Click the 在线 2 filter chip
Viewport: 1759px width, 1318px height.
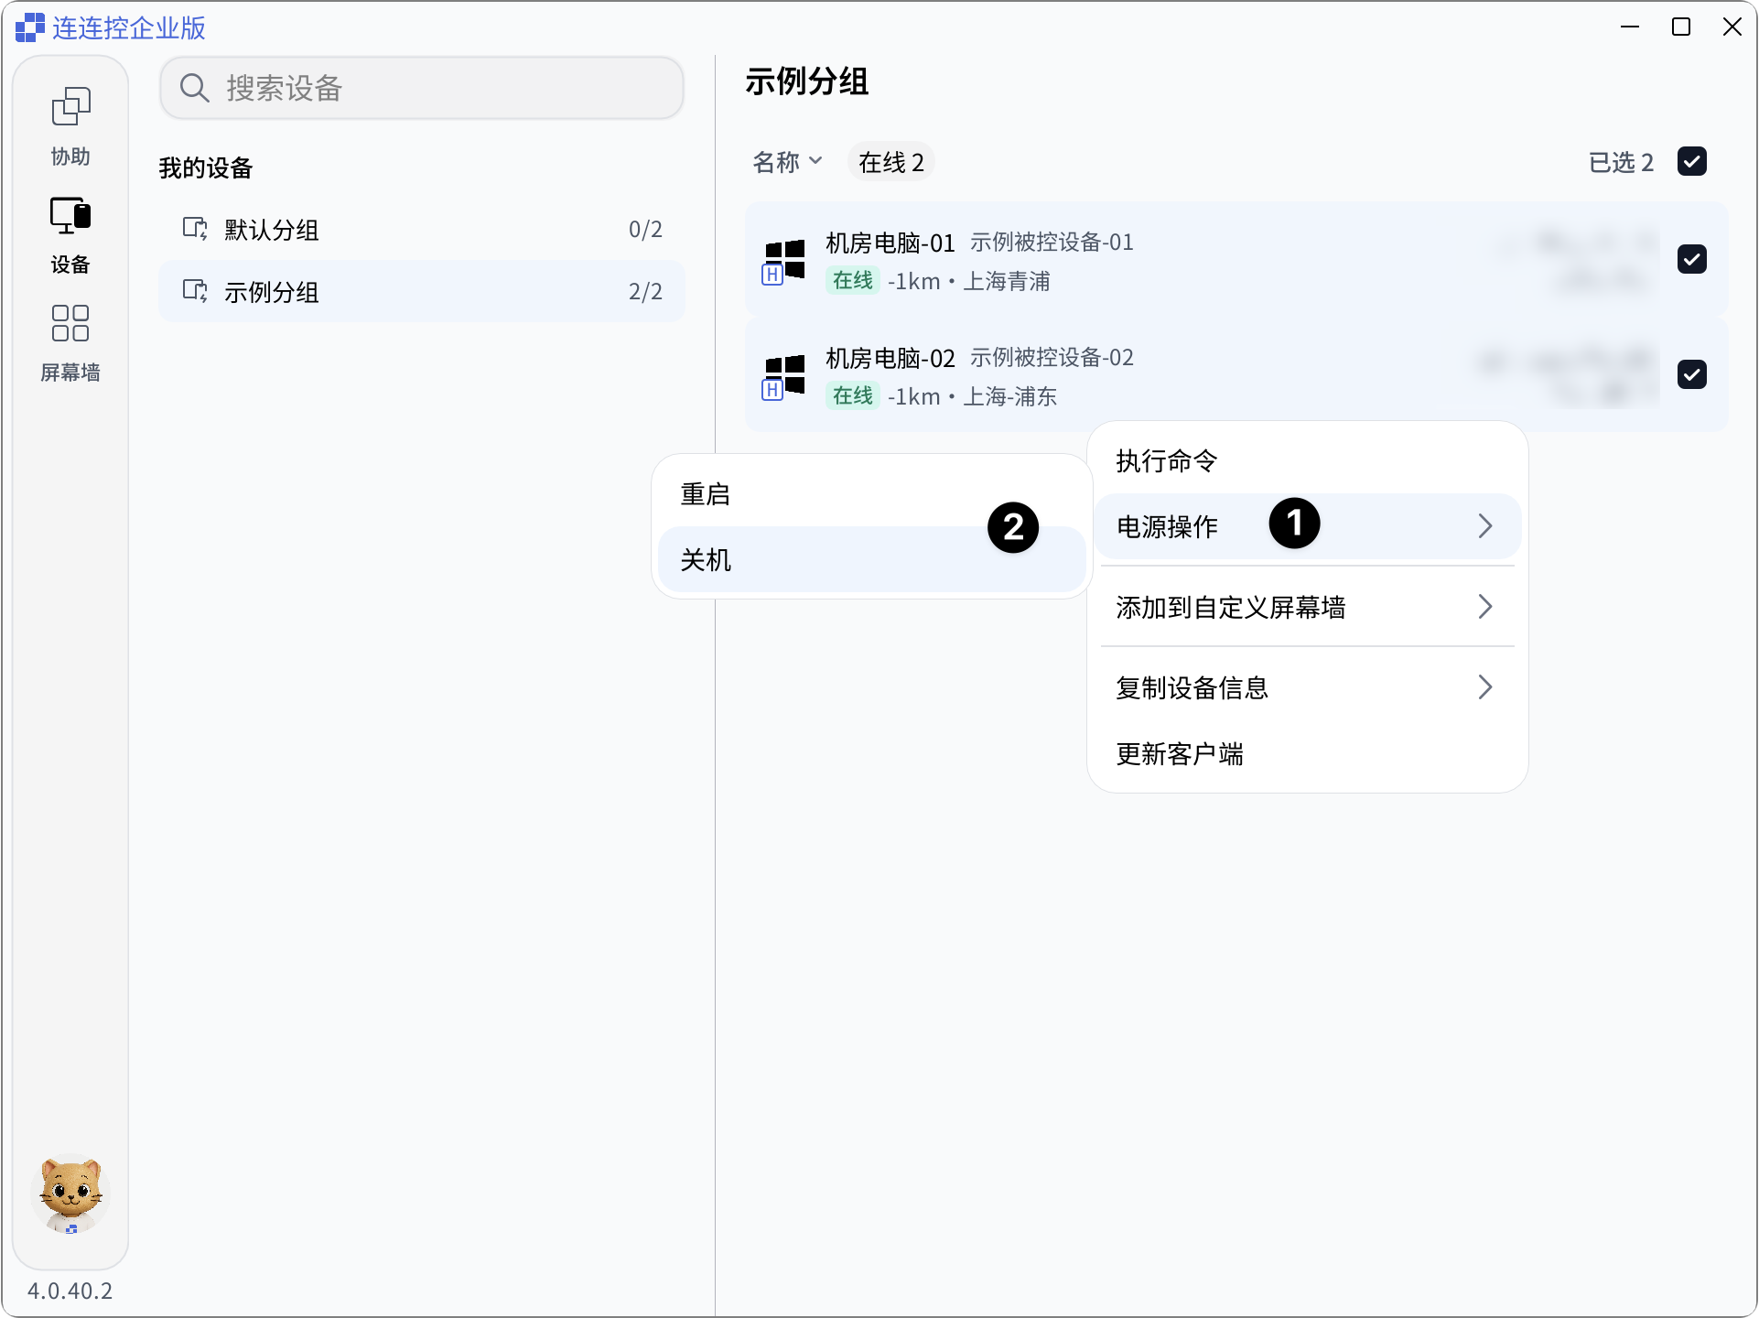pos(890,162)
